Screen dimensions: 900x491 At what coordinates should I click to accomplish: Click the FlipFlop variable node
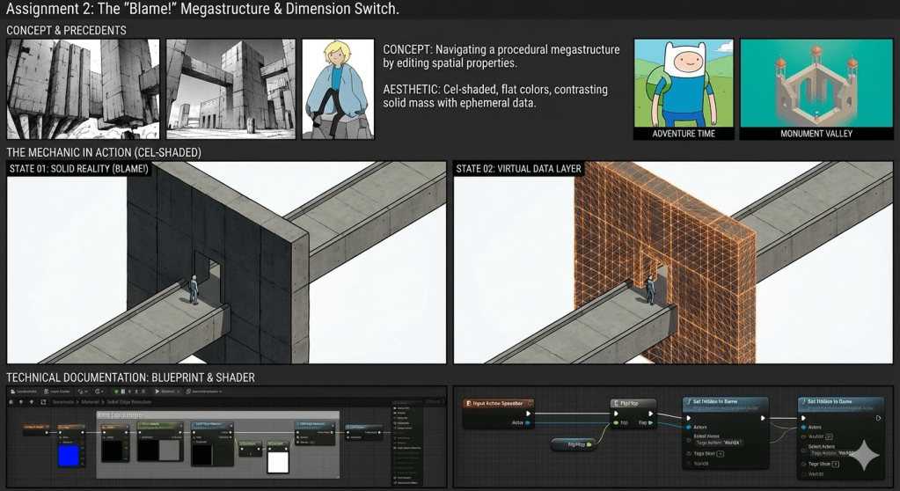point(574,445)
